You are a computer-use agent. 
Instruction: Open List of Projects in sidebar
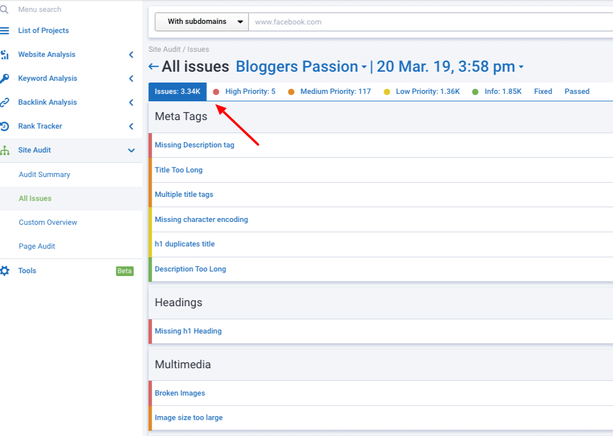[x=43, y=31]
